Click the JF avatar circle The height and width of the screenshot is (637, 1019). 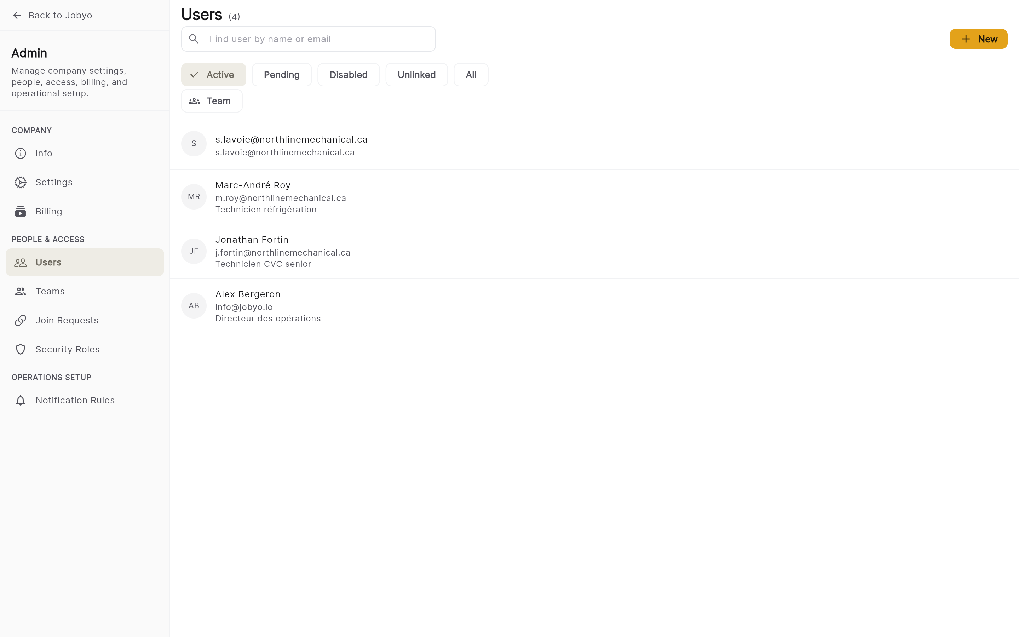pyautogui.click(x=194, y=251)
